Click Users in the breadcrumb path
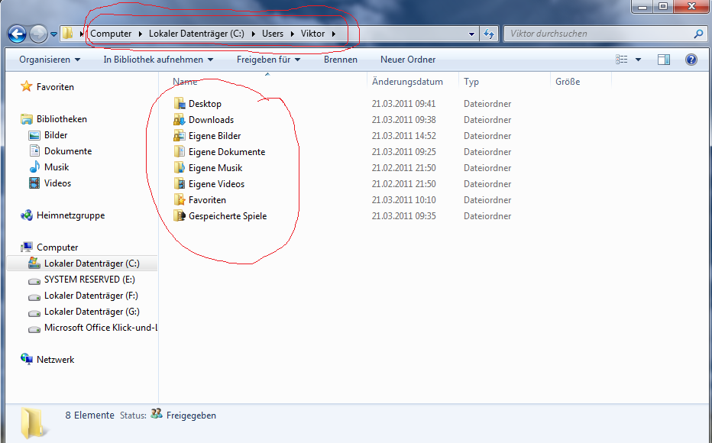Viewport: 712px width, 443px height. coord(272,34)
